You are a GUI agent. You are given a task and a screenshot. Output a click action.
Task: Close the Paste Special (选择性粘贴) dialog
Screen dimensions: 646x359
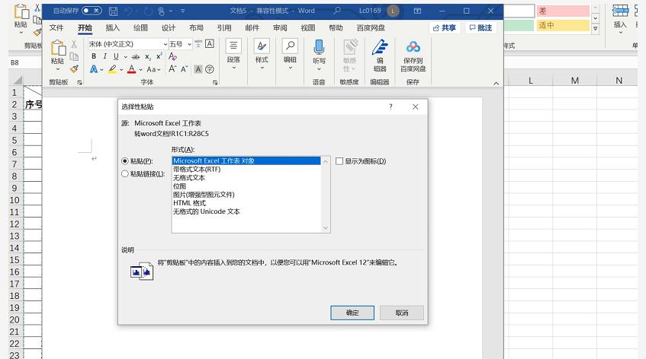pyautogui.click(x=415, y=106)
